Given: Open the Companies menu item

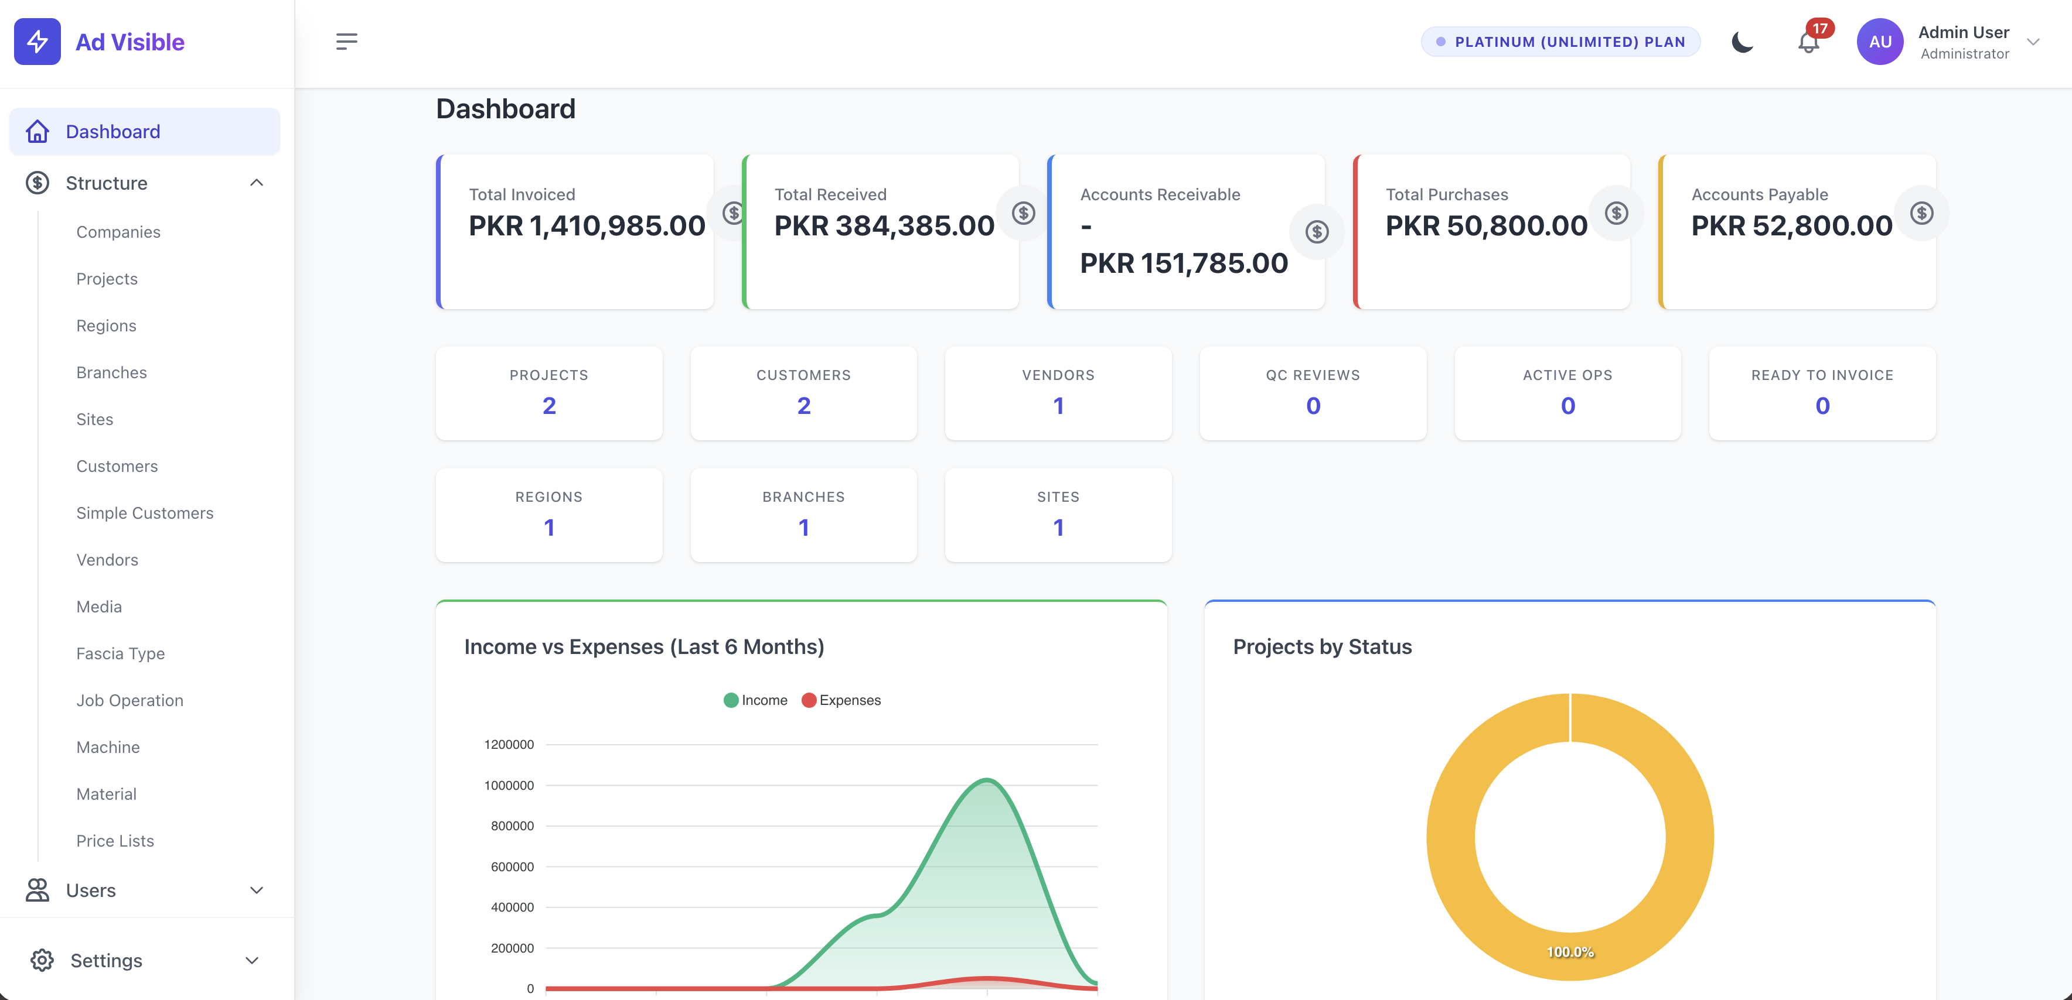Looking at the screenshot, I should [x=118, y=231].
